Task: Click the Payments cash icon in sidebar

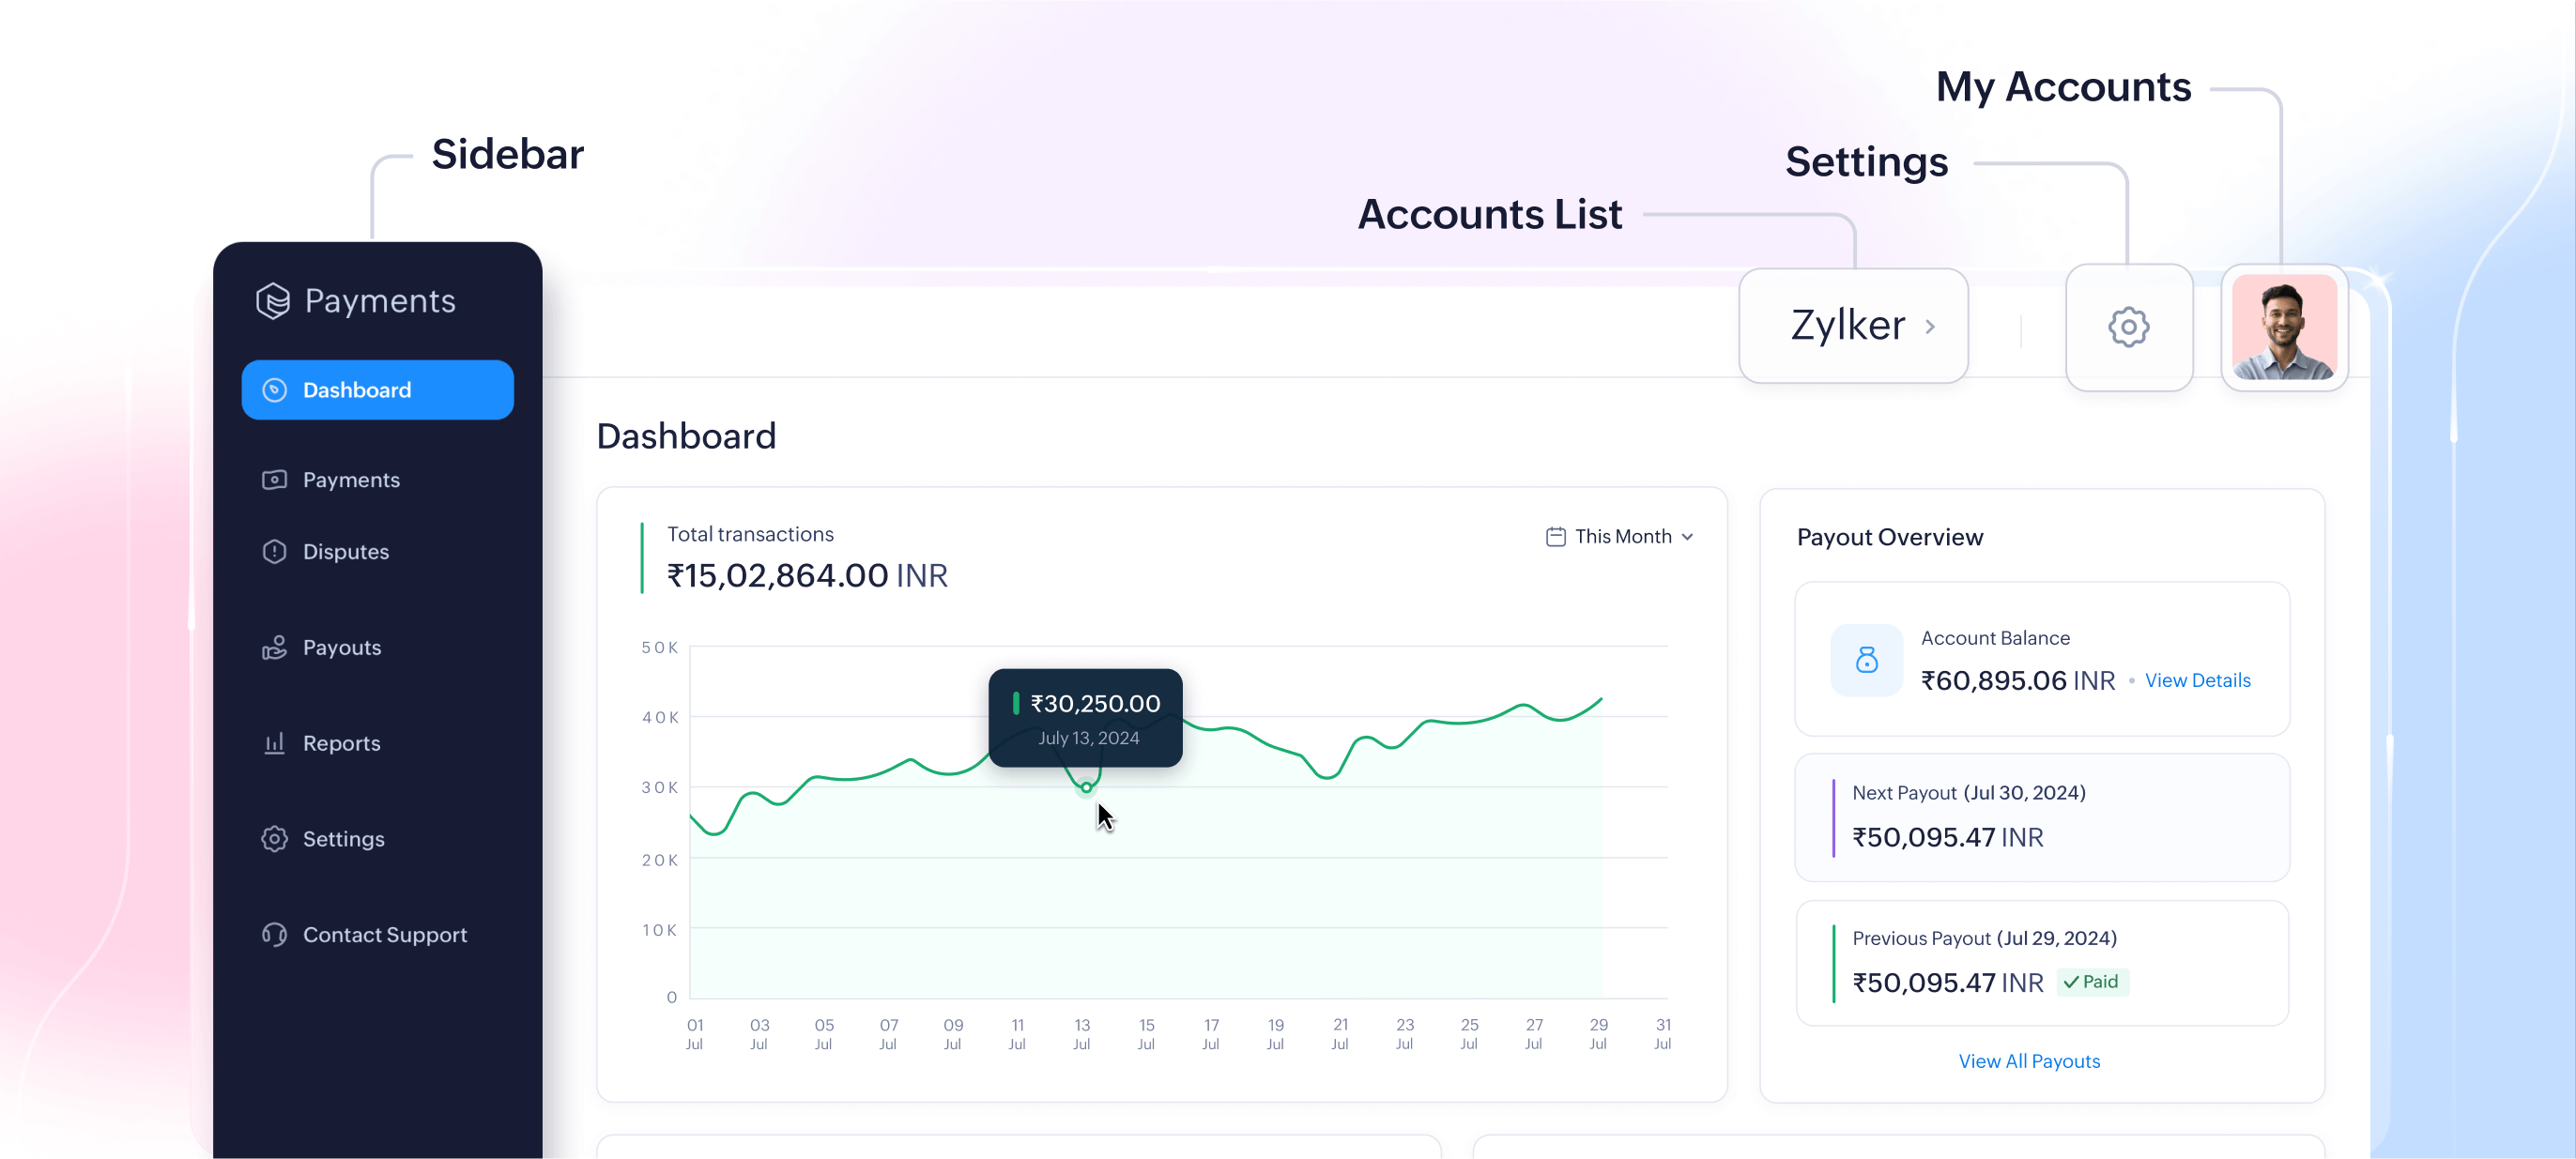Action: pyautogui.click(x=274, y=480)
